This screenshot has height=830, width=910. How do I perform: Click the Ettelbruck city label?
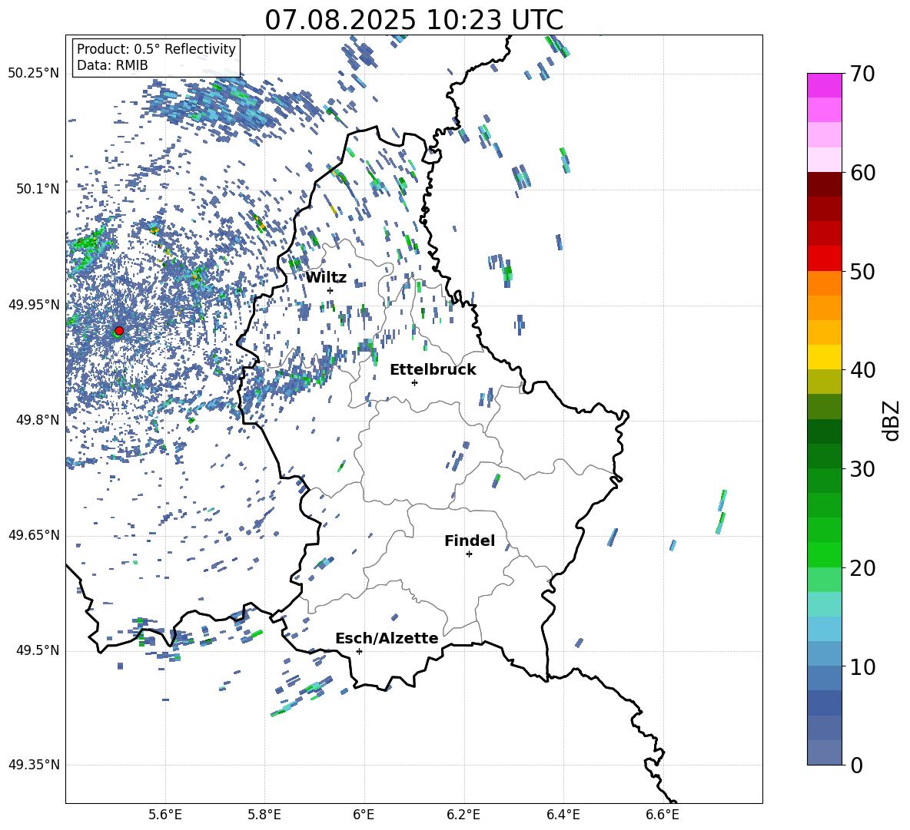[433, 370]
